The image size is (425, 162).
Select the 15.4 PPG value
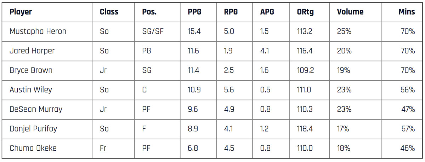point(194,31)
